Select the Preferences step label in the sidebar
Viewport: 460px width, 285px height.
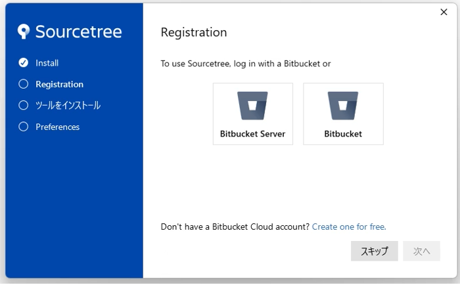[57, 127]
